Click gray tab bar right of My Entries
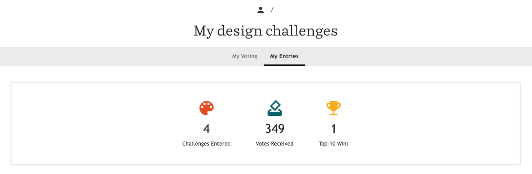This screenshot has height=174, width=532. pyautogui.click(x=415, y=56)
